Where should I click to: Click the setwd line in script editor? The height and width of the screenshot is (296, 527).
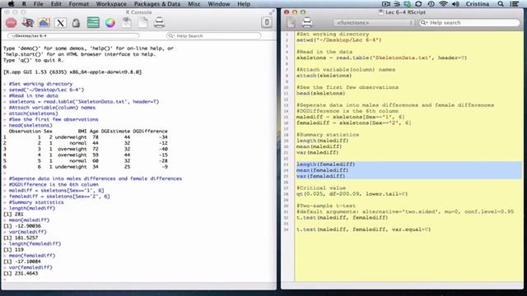[338, 40]
